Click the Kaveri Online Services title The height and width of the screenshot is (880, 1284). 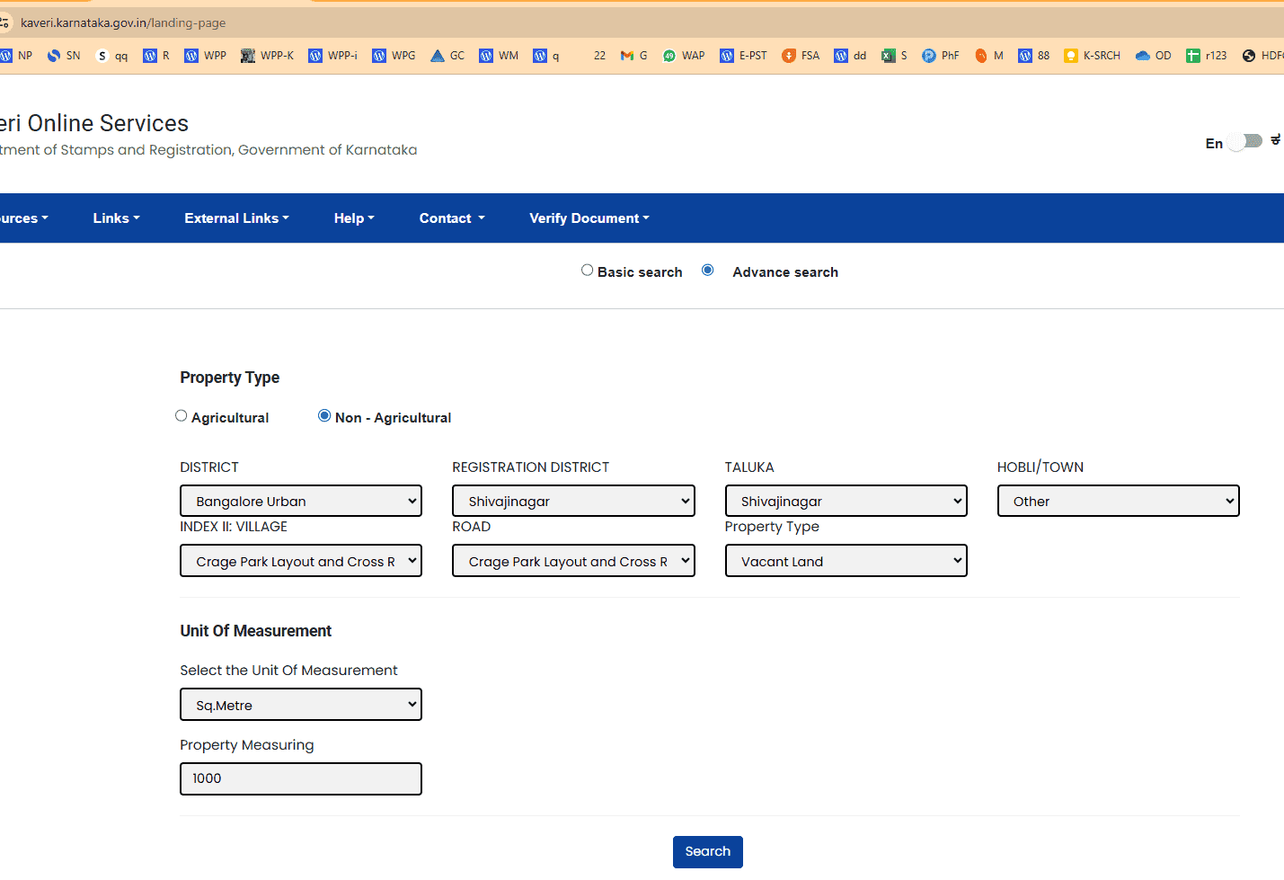tap(94, 123)
